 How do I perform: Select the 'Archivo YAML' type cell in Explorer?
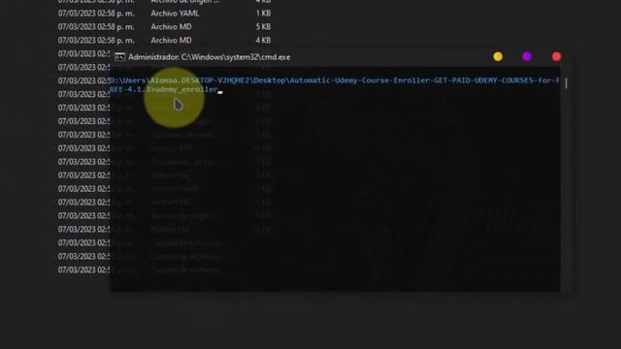[175, 14]
